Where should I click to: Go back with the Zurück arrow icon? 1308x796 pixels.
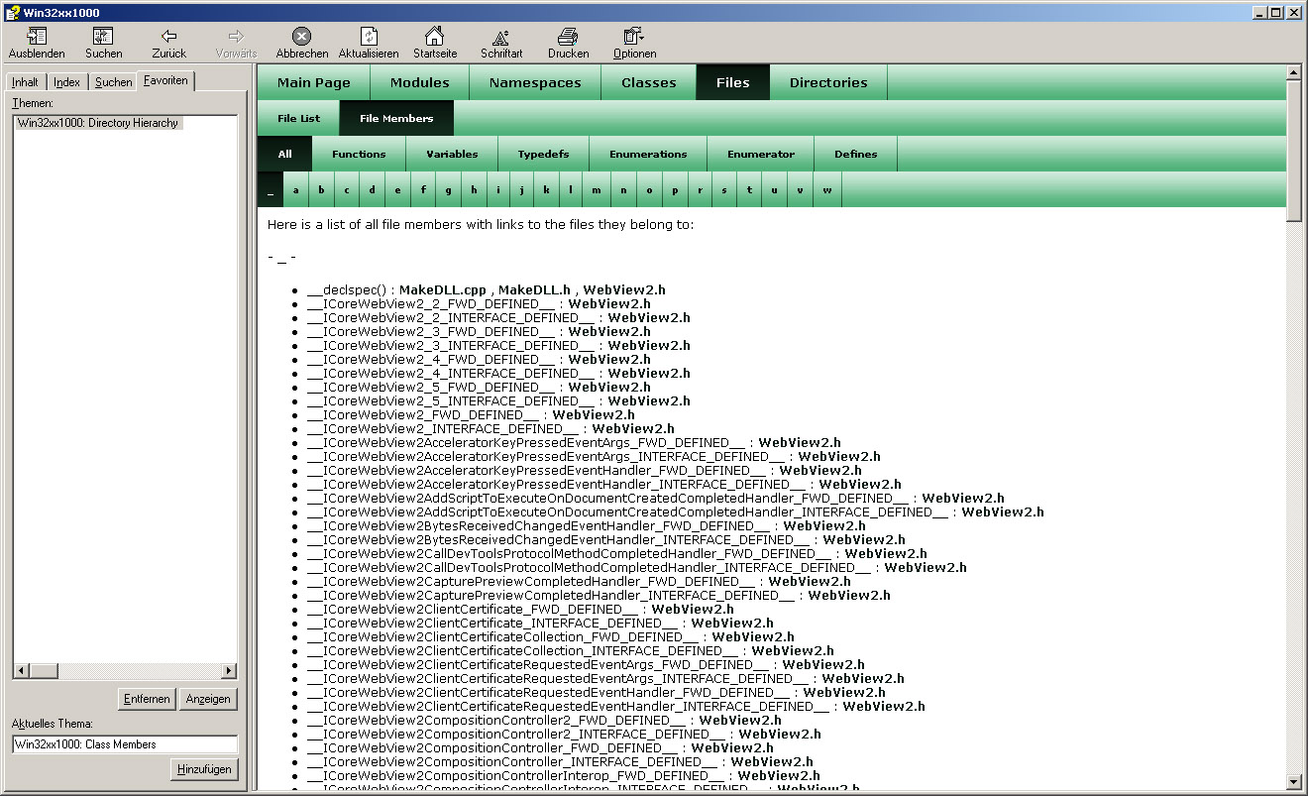[x=168, y=37]
